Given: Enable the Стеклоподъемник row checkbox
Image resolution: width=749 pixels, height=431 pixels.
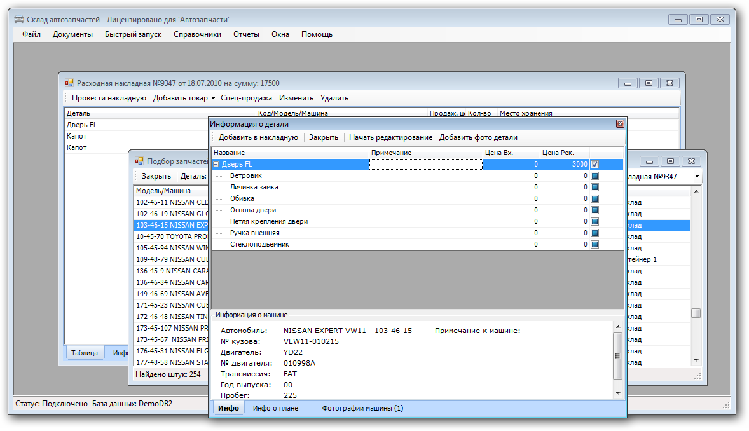Looking at the screenshot, I should (594, 245).
